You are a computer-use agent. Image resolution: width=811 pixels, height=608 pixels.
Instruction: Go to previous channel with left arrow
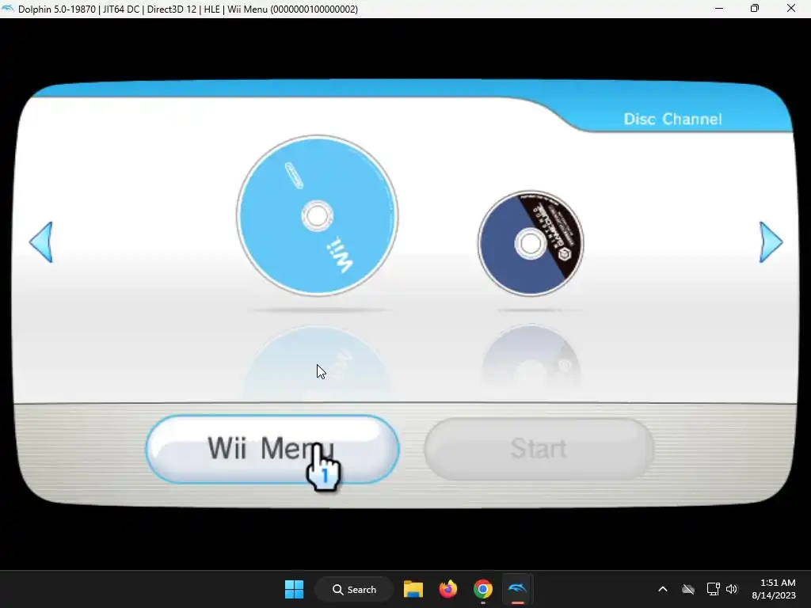point(41,242)
